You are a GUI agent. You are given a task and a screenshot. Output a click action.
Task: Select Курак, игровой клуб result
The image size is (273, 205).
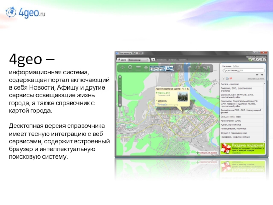point(242,125)
